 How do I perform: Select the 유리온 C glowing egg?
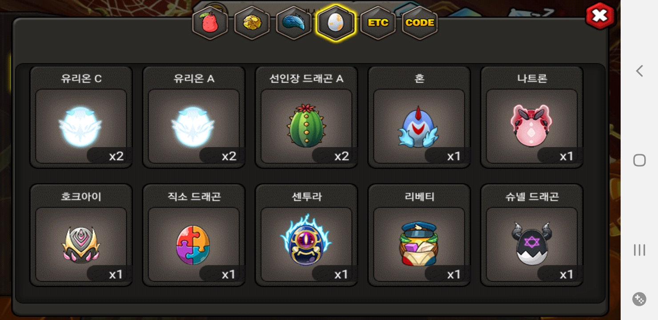click(x=81, y=117)
